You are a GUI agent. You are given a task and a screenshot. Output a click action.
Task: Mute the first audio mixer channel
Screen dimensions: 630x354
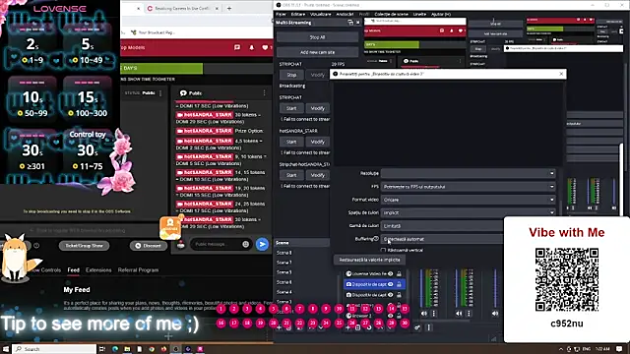(x=424, y=314)
